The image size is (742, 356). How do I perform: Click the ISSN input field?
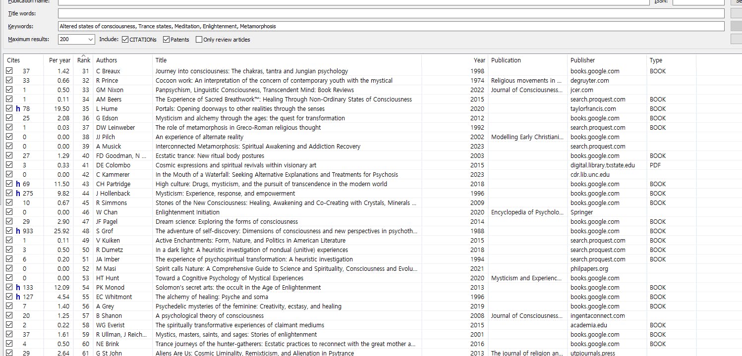698,2
